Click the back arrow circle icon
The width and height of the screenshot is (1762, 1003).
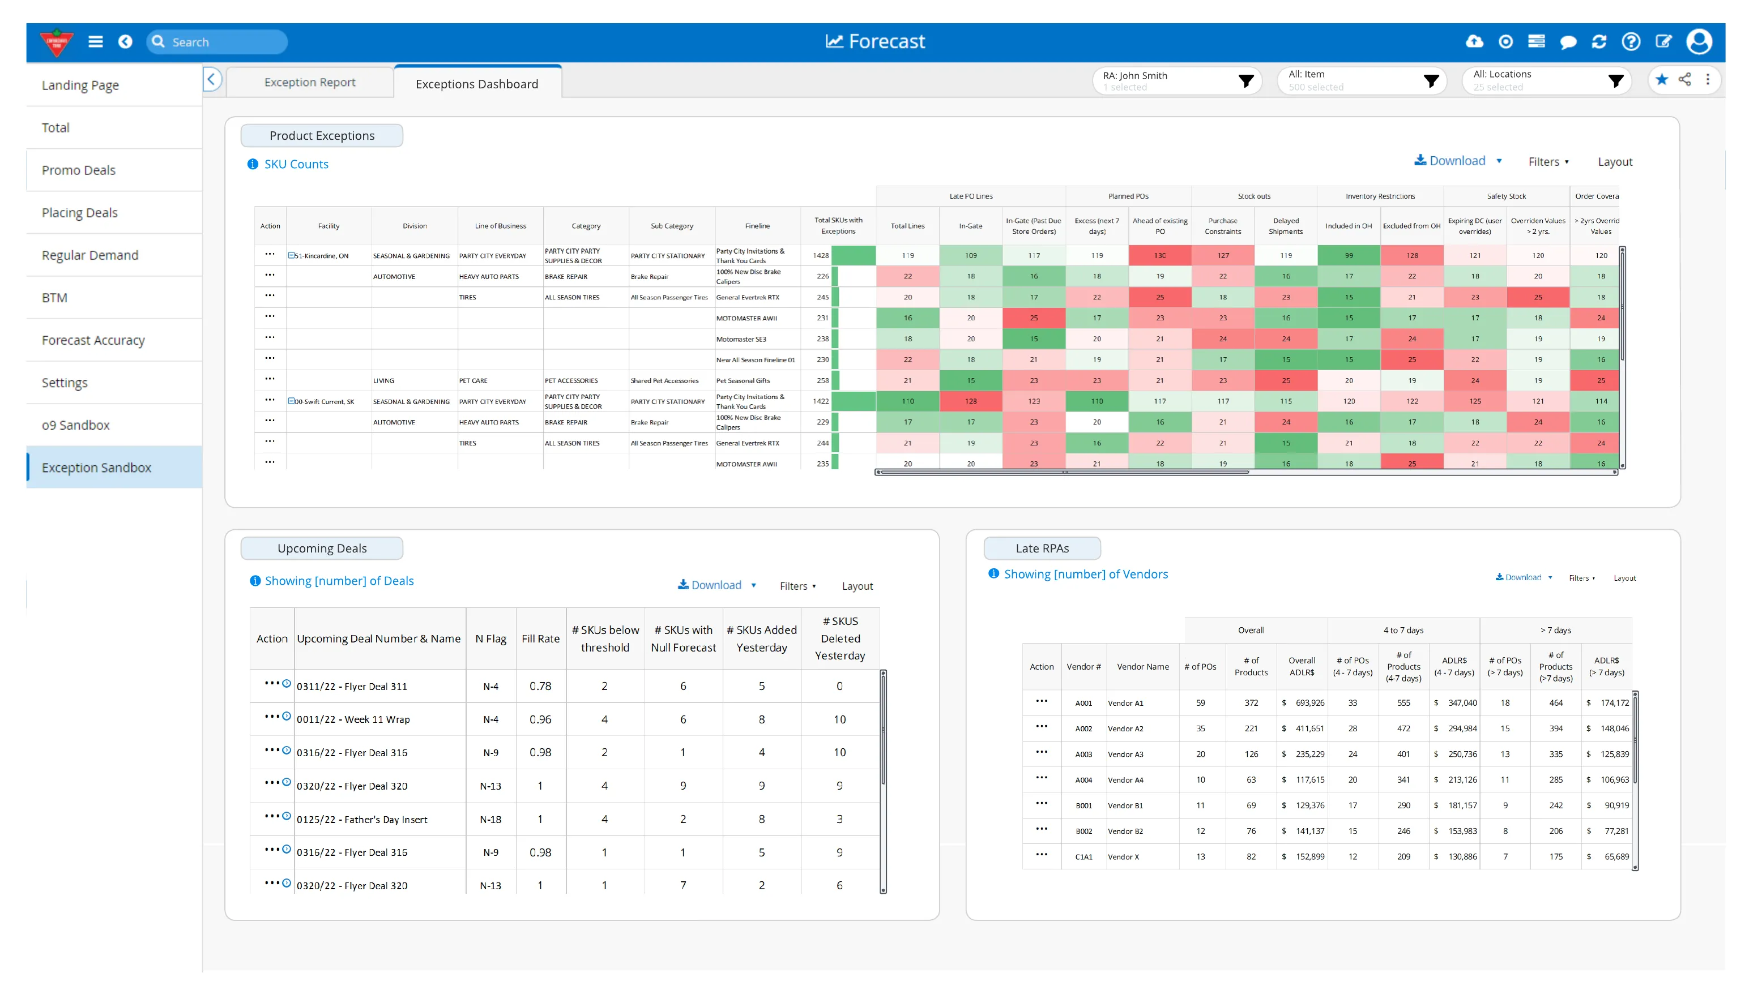(125, 41)
